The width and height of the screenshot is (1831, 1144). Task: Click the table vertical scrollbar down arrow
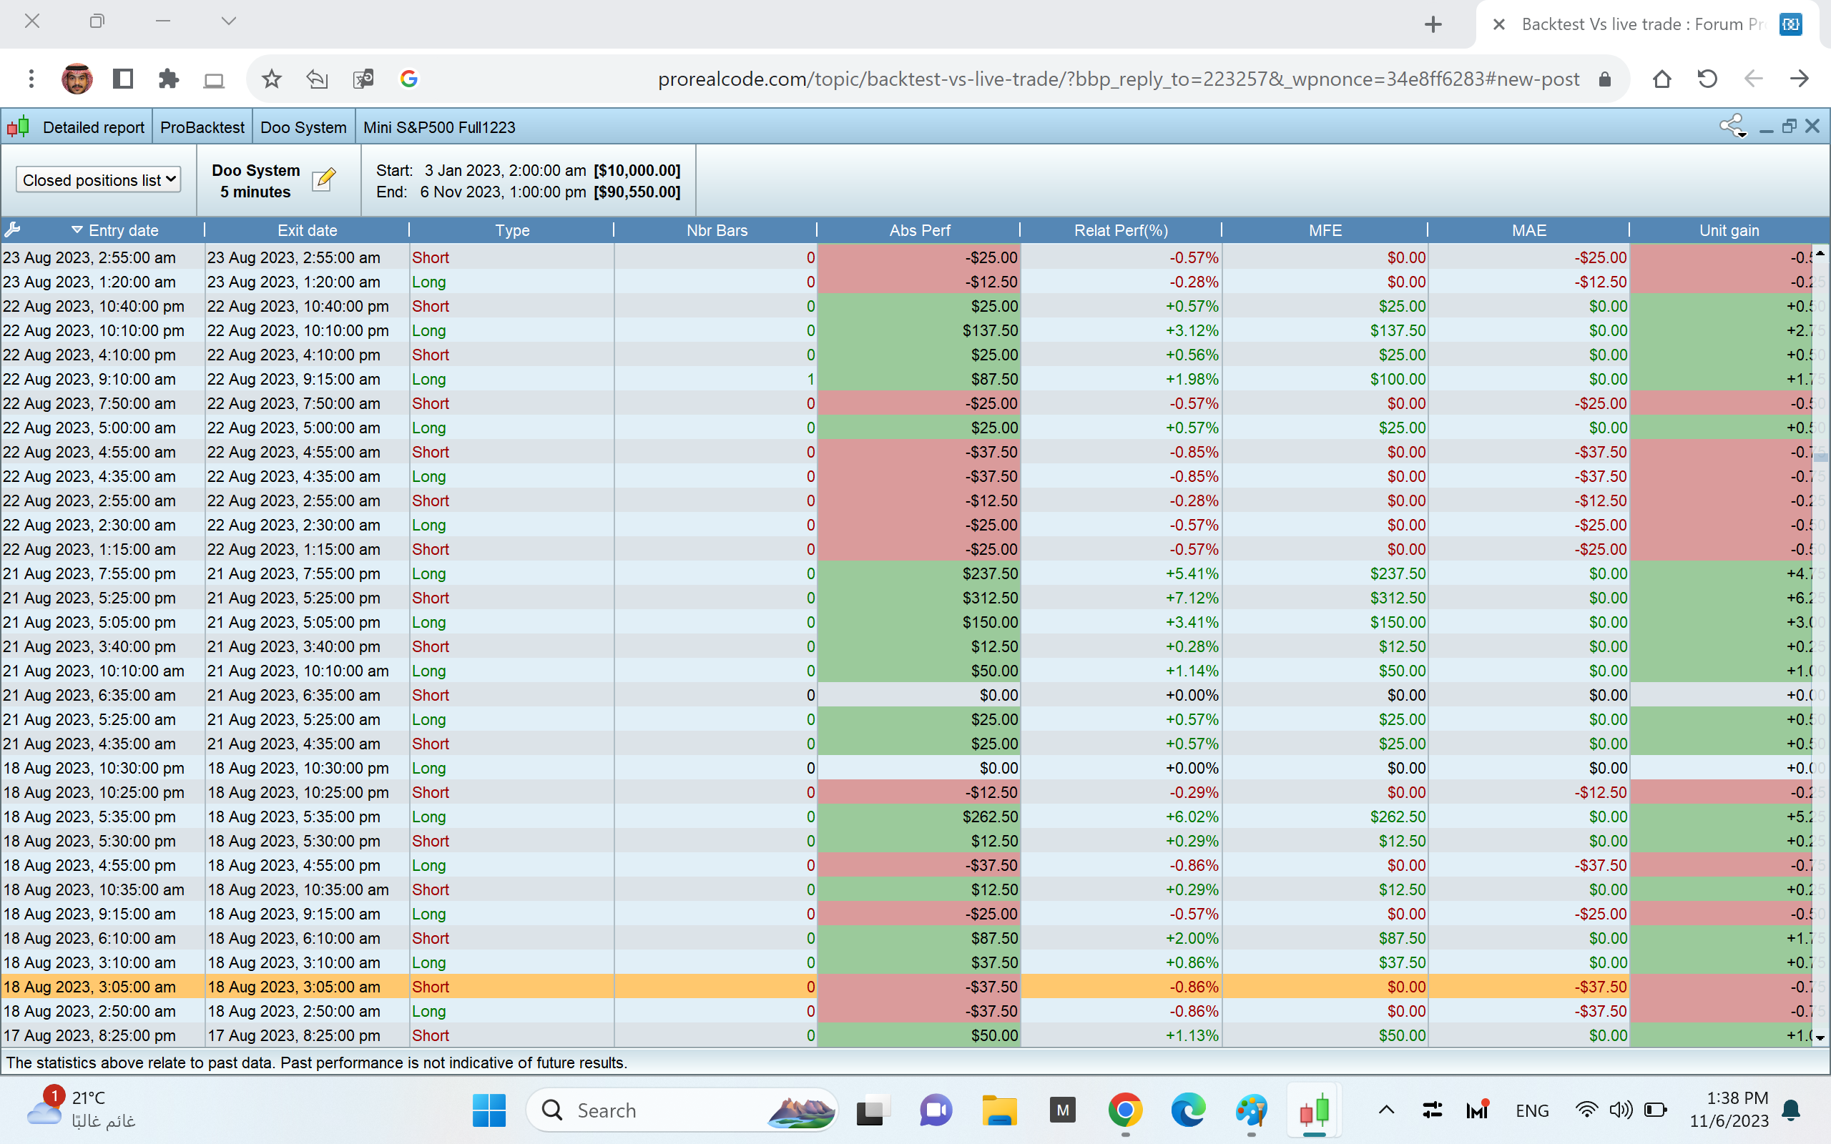pyautogui.click(x=1820, y=1038)
